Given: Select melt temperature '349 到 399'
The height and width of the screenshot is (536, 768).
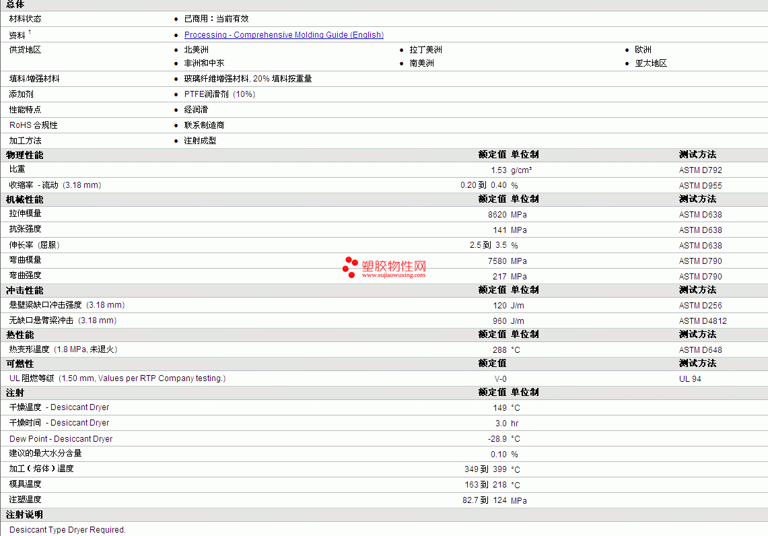Looking at the screenshot, I should coord(485,469).
